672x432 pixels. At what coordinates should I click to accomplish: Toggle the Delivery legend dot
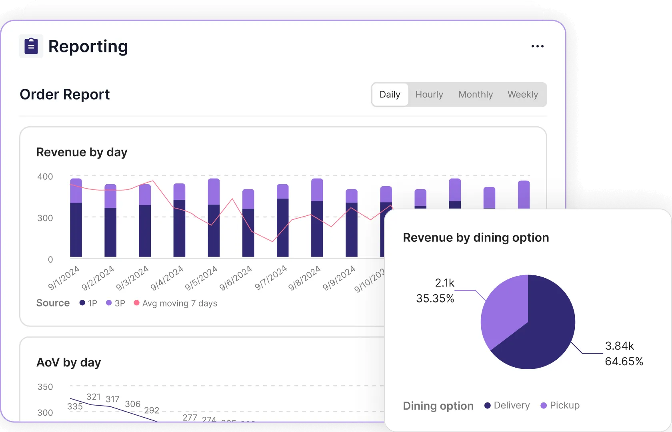pyautogui.click(x=487, y=406)
